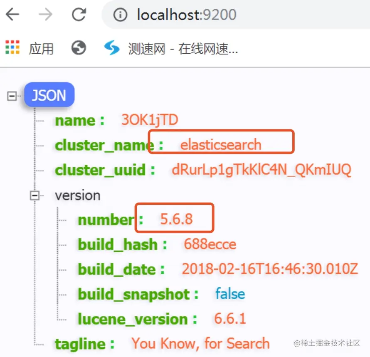The image size is (370, 357).
Task: Go back with the browser back arrow
Action: [x=12, y=15]
